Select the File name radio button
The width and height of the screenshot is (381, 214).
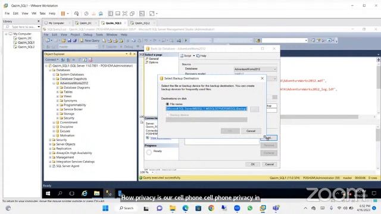[x=167, y=104]
